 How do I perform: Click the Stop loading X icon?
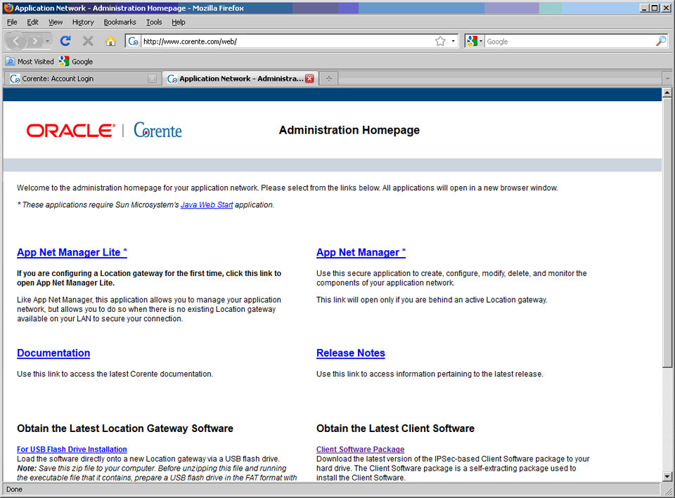click(88, 41)
